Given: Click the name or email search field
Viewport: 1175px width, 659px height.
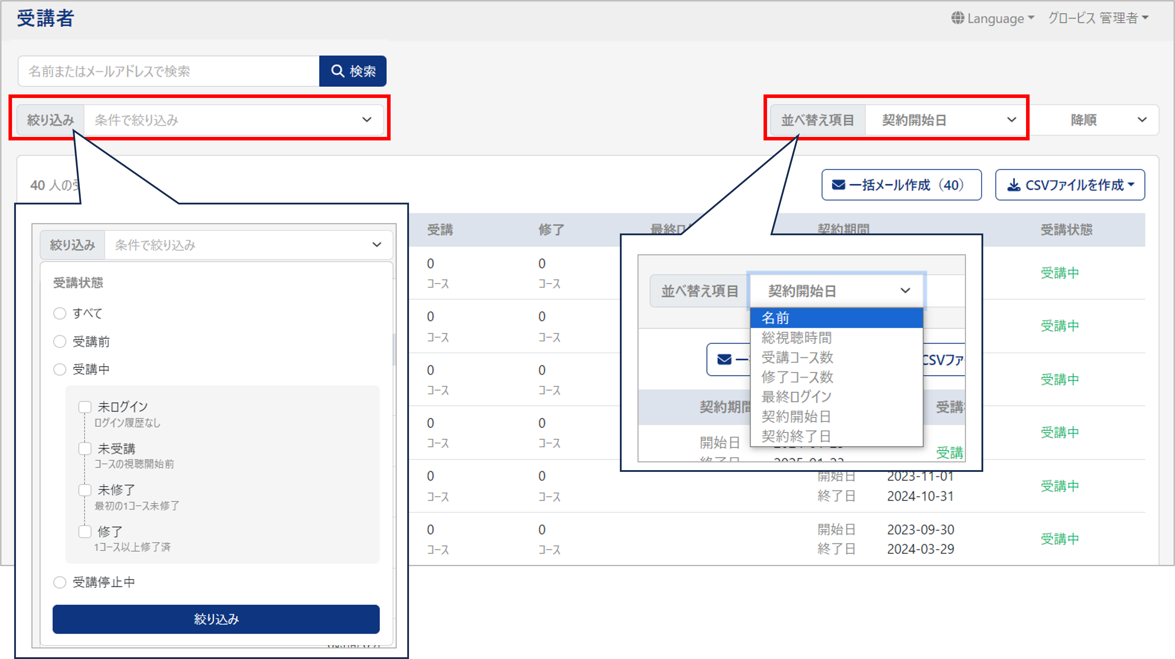Looking at the screenshot, I should point(169,71).
